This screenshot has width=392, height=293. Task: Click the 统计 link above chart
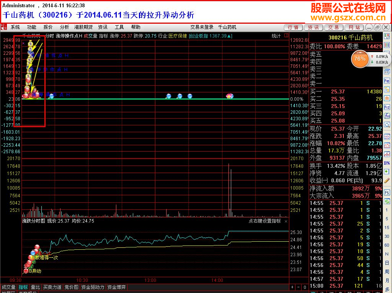[276, 36]
